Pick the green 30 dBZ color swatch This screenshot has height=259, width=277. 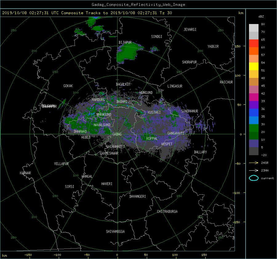(x=254, y=128)
